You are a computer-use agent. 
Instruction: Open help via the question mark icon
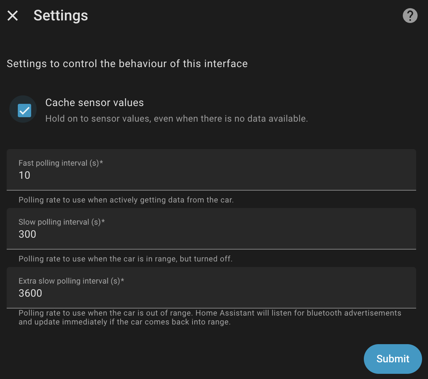click(410, 16)
